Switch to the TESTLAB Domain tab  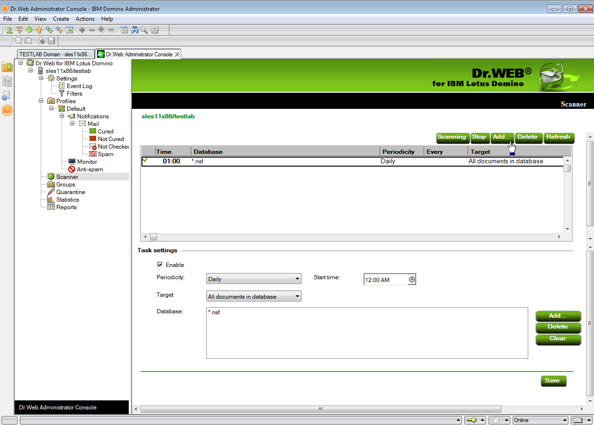55,54
